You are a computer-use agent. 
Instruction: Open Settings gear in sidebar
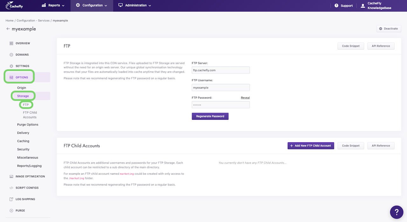click(11, 66)
